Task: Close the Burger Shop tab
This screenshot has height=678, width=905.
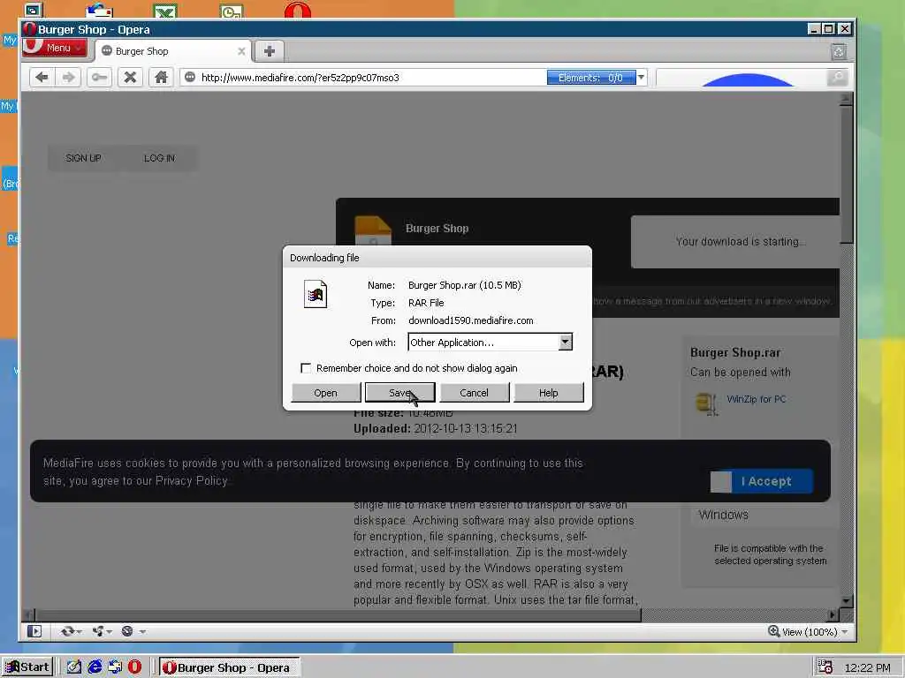Action: click(x=241, y=51)
